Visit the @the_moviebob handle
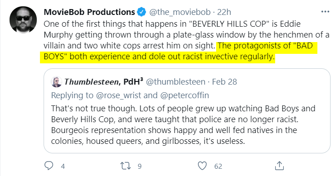336x176 pixels. point(180,12)
